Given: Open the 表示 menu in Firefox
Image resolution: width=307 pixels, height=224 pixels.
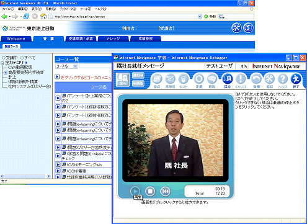Looking at the screenshot, I should (x=37, y=9).
